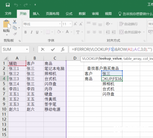Image resolution: width=153 pixels, height=138 pixels.
Task: Click the Select All corner triangle
Action: click(6, 58)
